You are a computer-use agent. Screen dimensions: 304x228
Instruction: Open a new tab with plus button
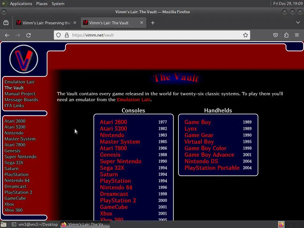pos(153,23)
